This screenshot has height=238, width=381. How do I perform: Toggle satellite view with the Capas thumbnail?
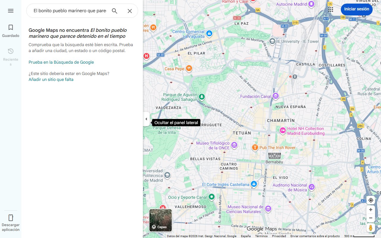click(160, 220)
